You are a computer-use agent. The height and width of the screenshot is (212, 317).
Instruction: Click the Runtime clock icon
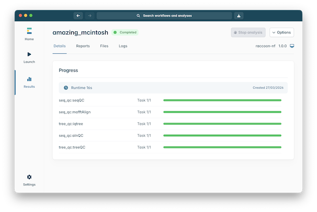[66, 88]
